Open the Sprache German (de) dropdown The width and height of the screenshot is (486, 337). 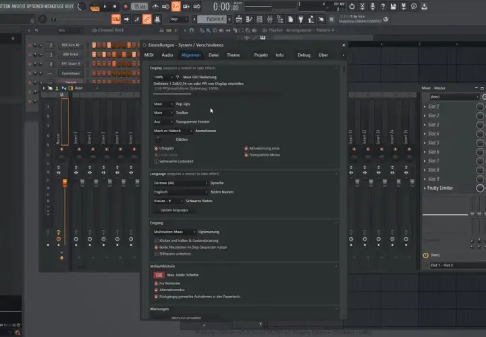point(180,183)
